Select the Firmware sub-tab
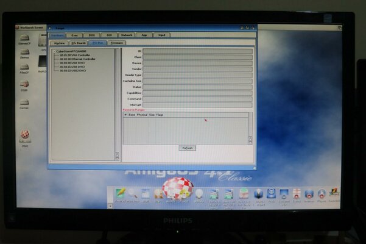This screenshot has height=244, width=366. (117, 43)
